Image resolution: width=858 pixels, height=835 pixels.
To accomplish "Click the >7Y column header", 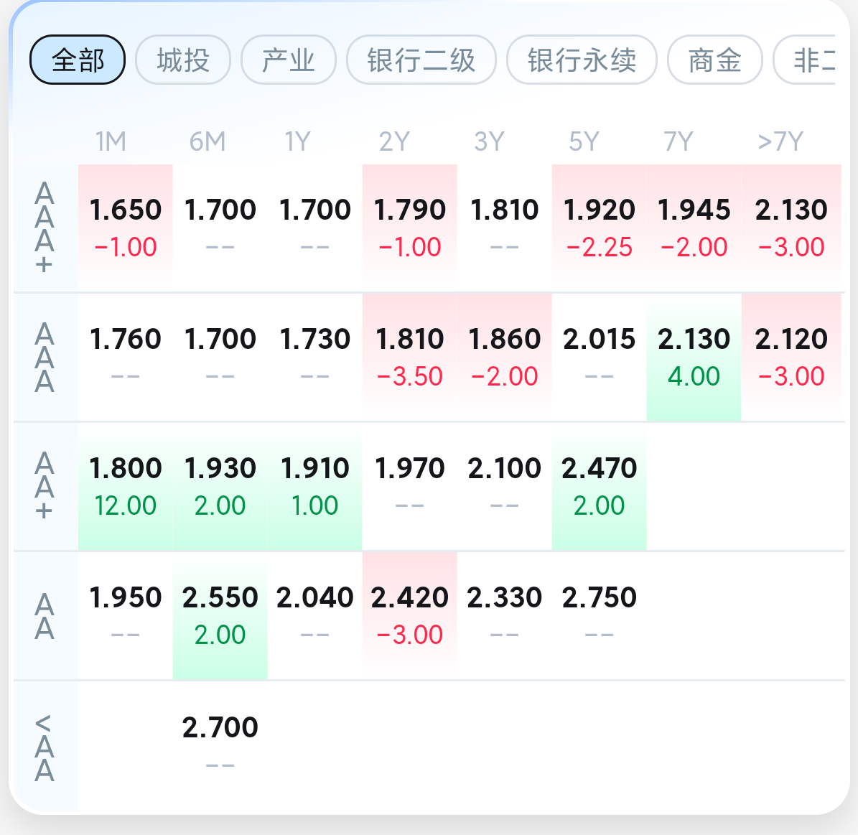I will (780, 141).
